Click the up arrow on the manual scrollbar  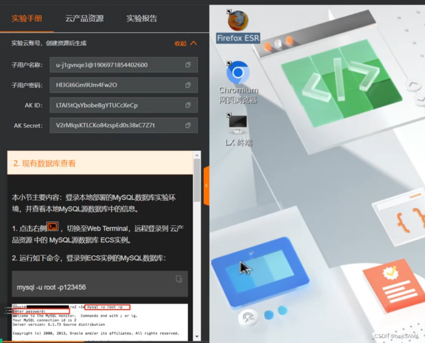[198, 155]
